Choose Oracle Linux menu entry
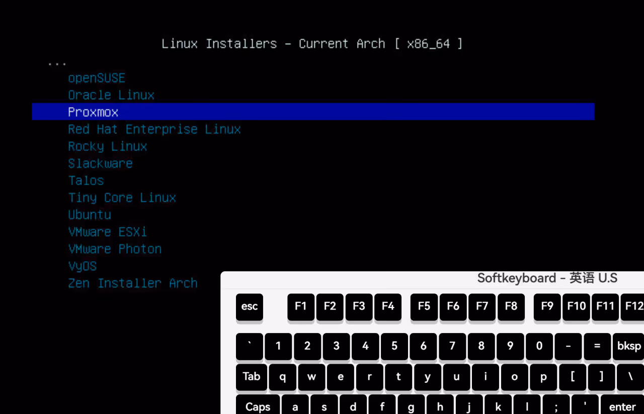Screen dimensions: 644x414 click(x=111, y=95)
